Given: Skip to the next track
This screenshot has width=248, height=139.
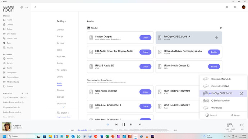Looking at the screenshot, I should [131, 124].
